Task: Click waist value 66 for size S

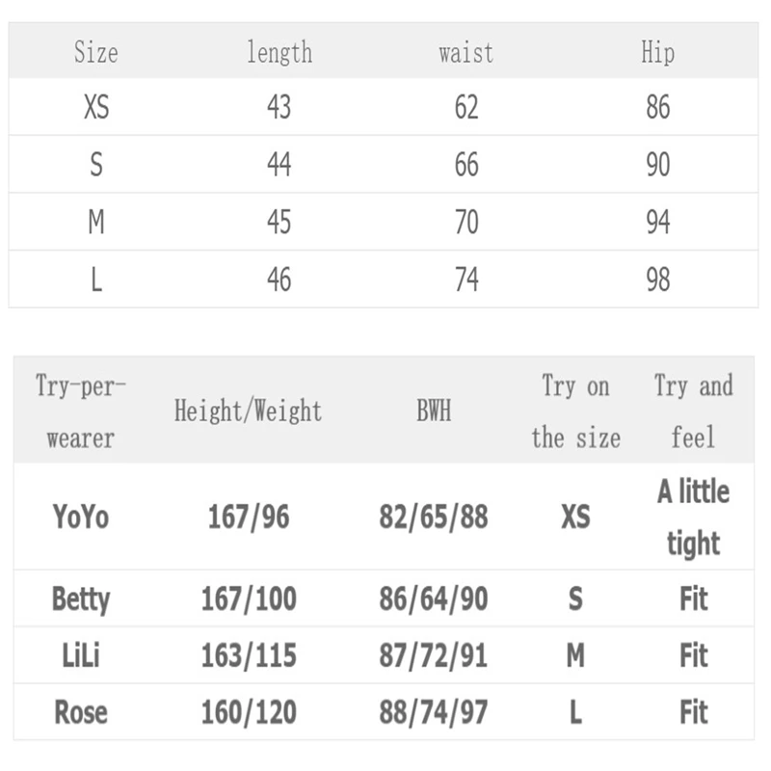Action: click(466, 165)
